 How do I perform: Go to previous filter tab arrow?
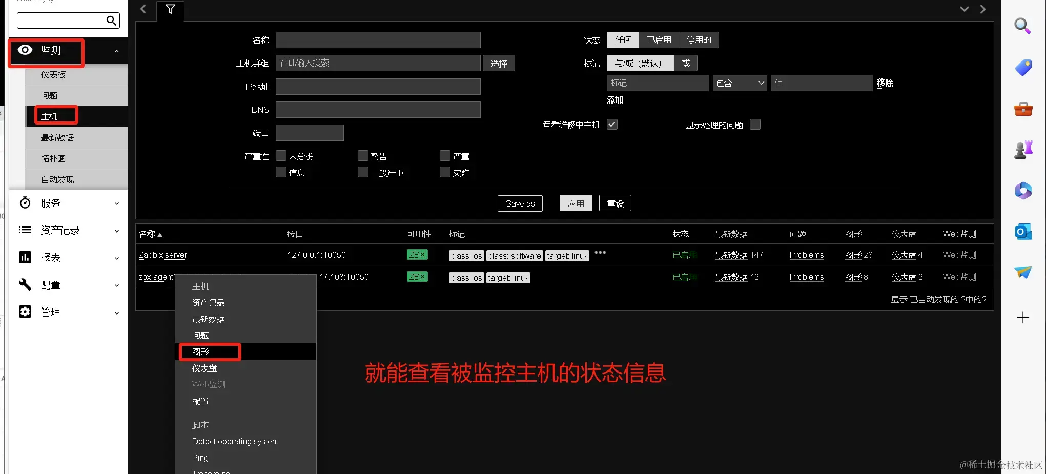click(x=143, y=9)
